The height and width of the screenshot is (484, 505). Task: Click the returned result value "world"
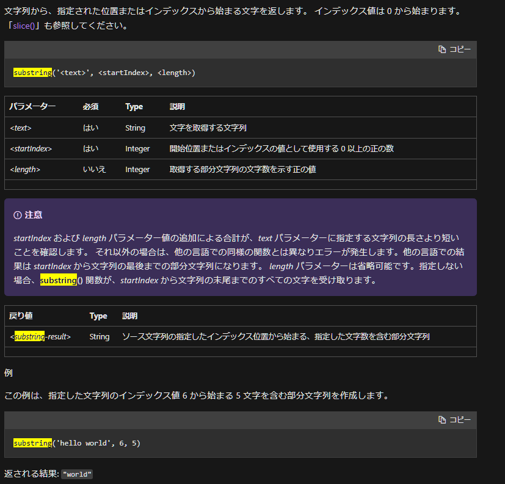point(76,474)
